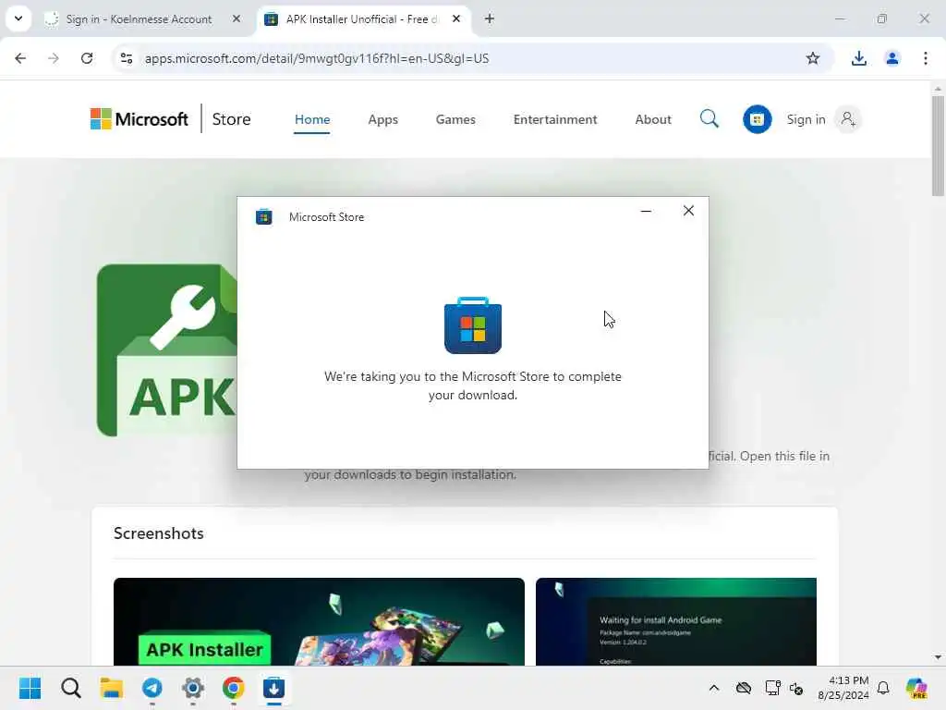
Task: Open the Entertainment menu item
Action: pyautogui.click(x=555, y=119)
